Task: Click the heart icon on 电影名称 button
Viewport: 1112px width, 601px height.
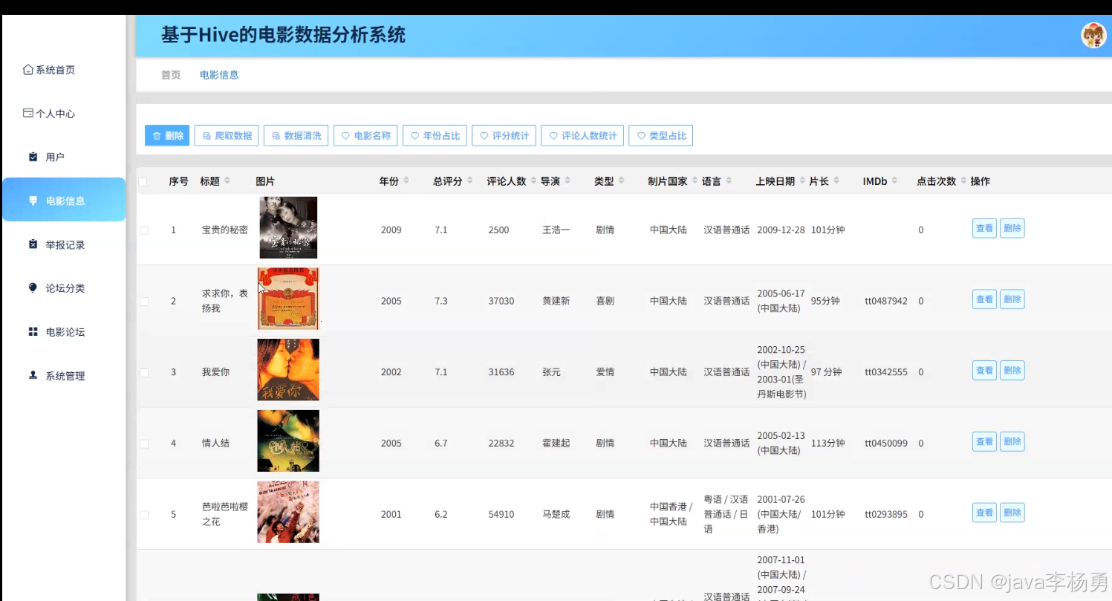Action: tap(345, 136)
